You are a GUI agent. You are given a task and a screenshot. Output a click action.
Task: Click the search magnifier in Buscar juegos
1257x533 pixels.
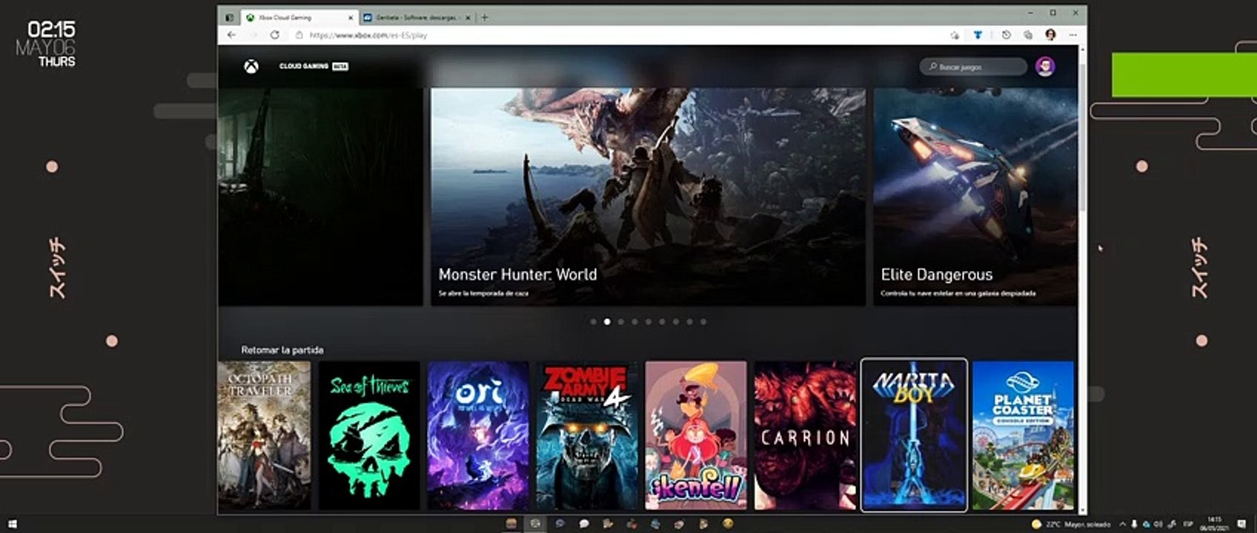(x=932, y=67)
